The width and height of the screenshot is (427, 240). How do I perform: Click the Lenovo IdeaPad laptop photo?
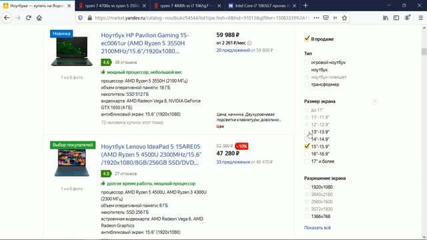71,163
